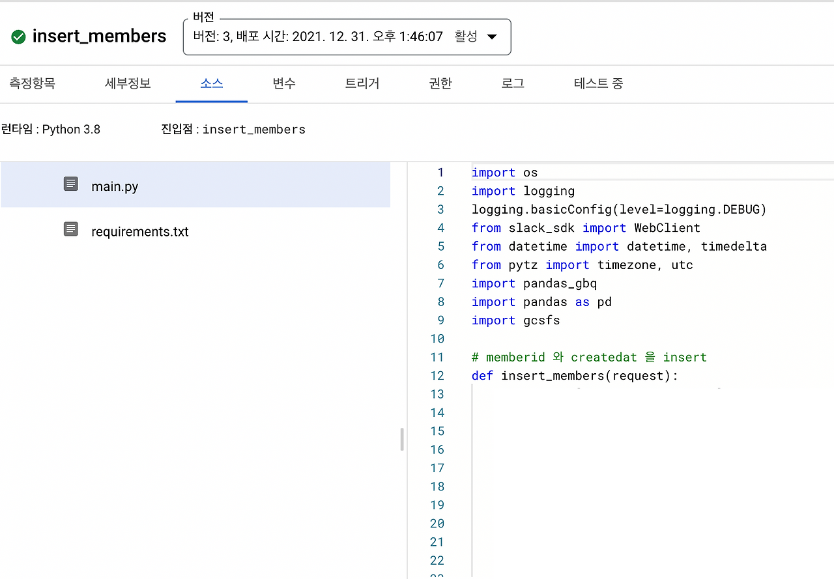Click line number 17 in the gutter
This screenshot has width=834, height=579.
pos(437,468)
